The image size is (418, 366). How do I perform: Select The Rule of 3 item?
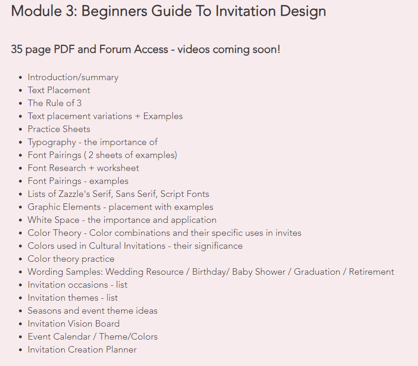pos(55,103)
